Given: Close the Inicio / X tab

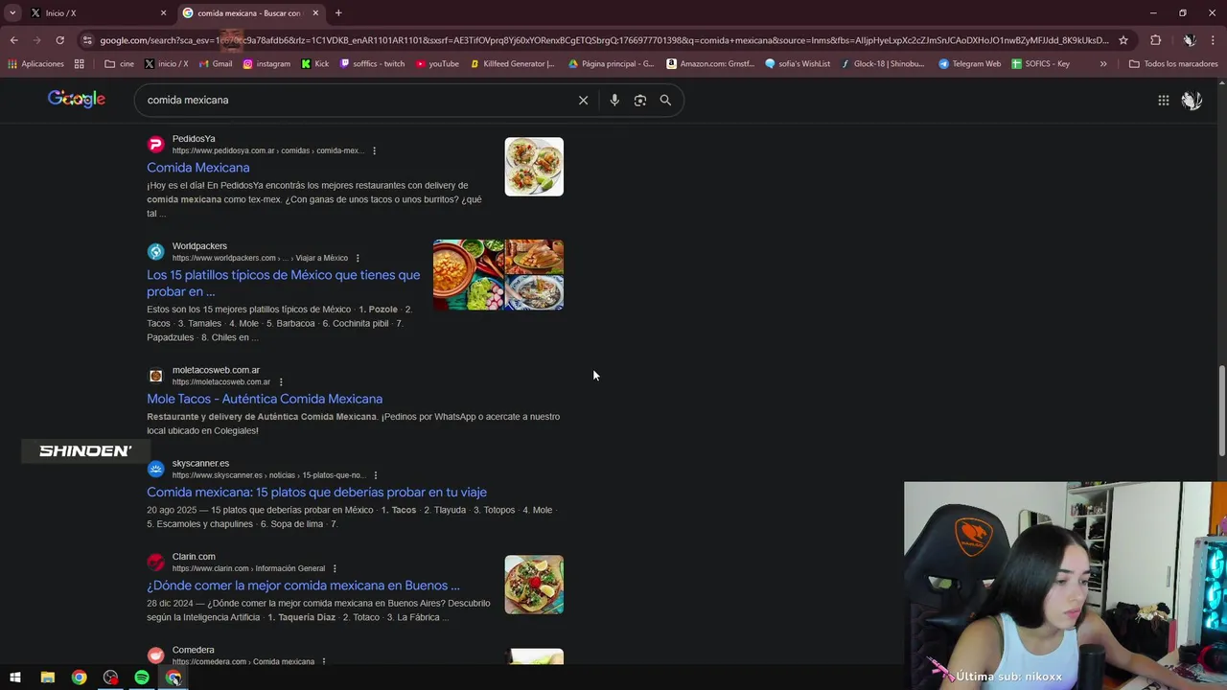Looking at the screenshot, I should pyautogui.click(x=163, y=12).
